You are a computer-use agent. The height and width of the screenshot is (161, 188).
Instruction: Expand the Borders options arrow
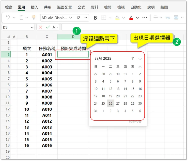[x=110, y=18]
